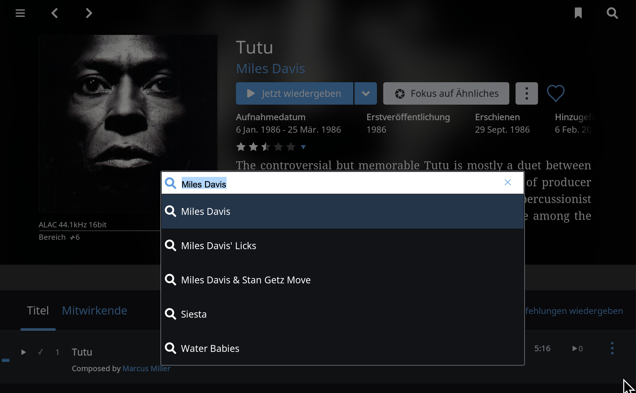Expand the play options dropdown arrow
The width and height of the screenshot is (636, 393).
click(366, 93)
